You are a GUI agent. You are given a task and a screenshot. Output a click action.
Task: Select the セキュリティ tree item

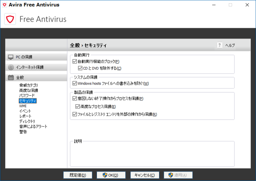[28, 101]
